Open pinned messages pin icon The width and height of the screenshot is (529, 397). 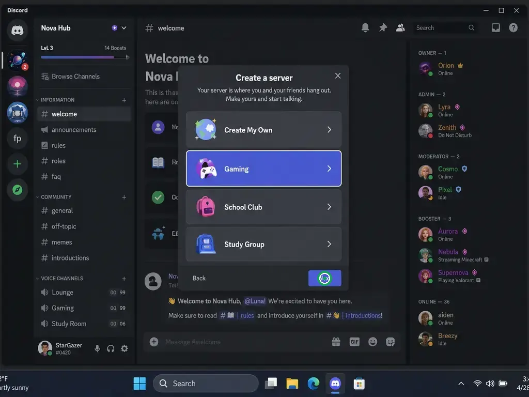pos(383,28)
